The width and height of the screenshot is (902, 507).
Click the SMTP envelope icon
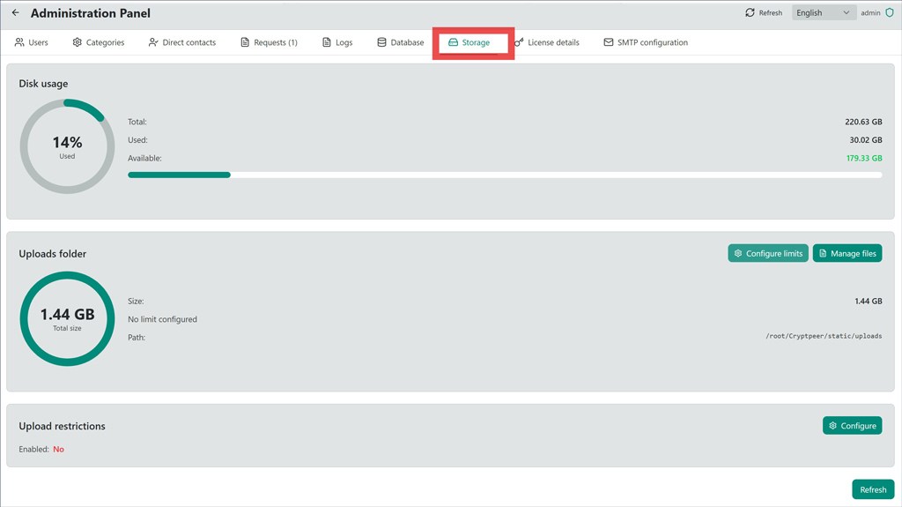(x=608, y=42)
